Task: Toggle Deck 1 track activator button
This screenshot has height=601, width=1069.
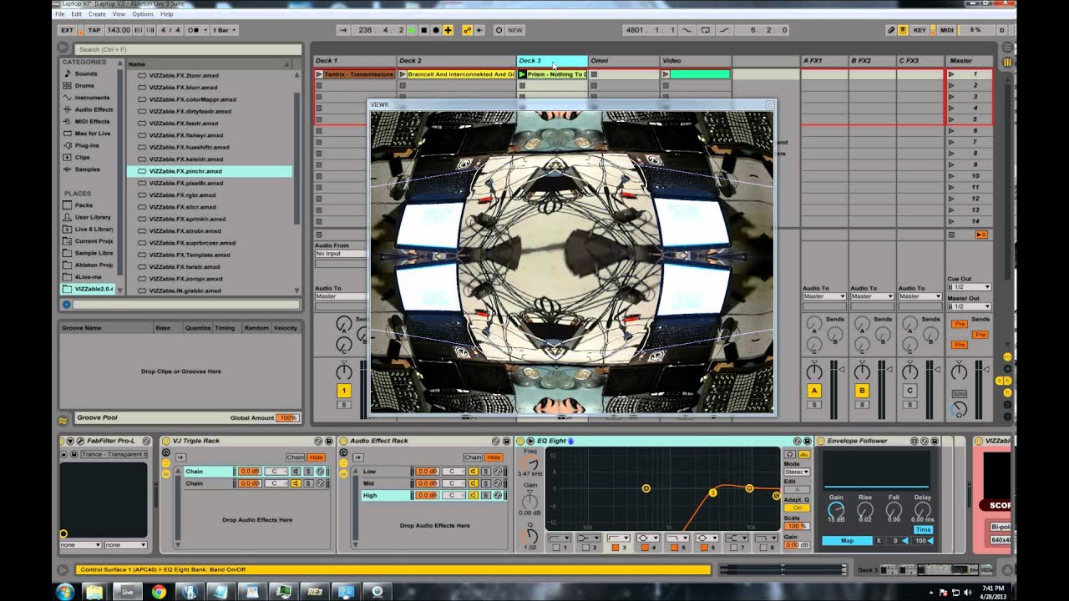Action: [343, 391]
